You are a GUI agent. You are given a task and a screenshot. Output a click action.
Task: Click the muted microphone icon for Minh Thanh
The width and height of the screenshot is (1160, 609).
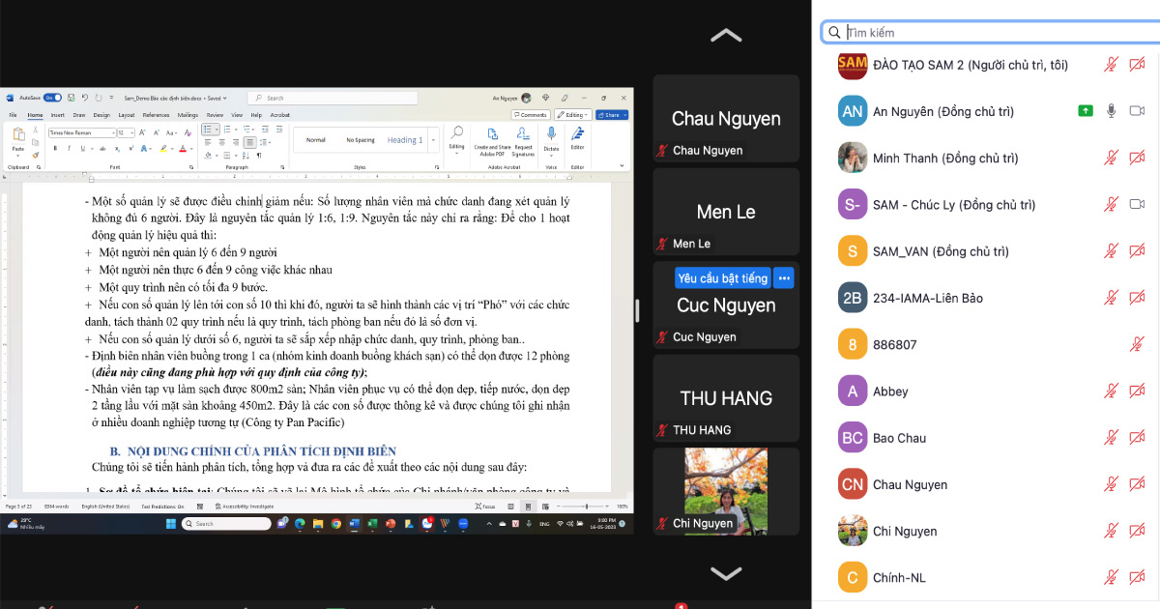pos(1112,159)
